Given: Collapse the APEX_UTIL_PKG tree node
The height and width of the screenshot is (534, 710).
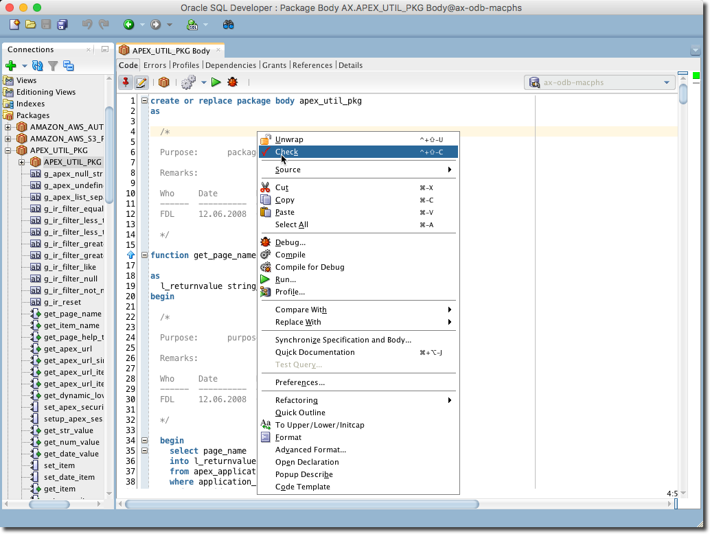Looking at the screenshot, I should [8, 150].
